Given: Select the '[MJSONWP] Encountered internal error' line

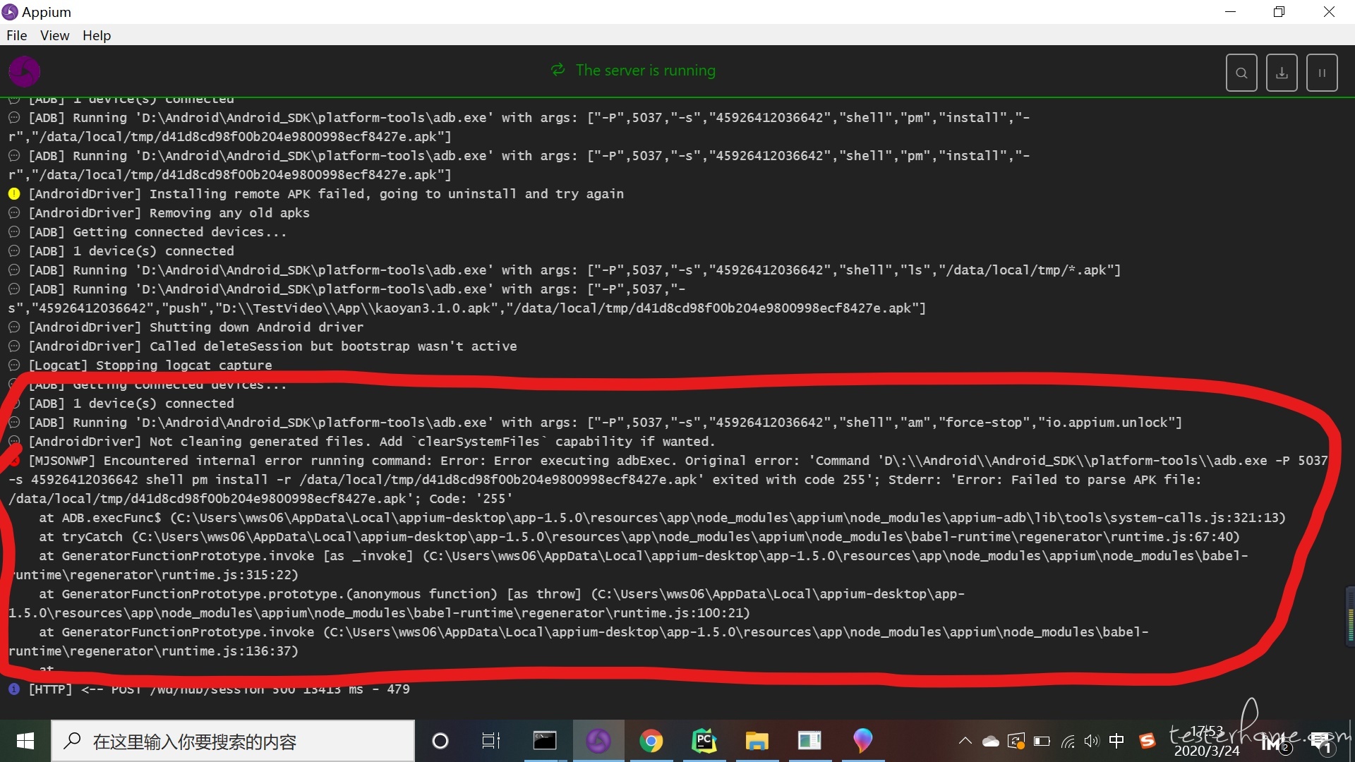Looking at the screenshot, I should (668, 479).
